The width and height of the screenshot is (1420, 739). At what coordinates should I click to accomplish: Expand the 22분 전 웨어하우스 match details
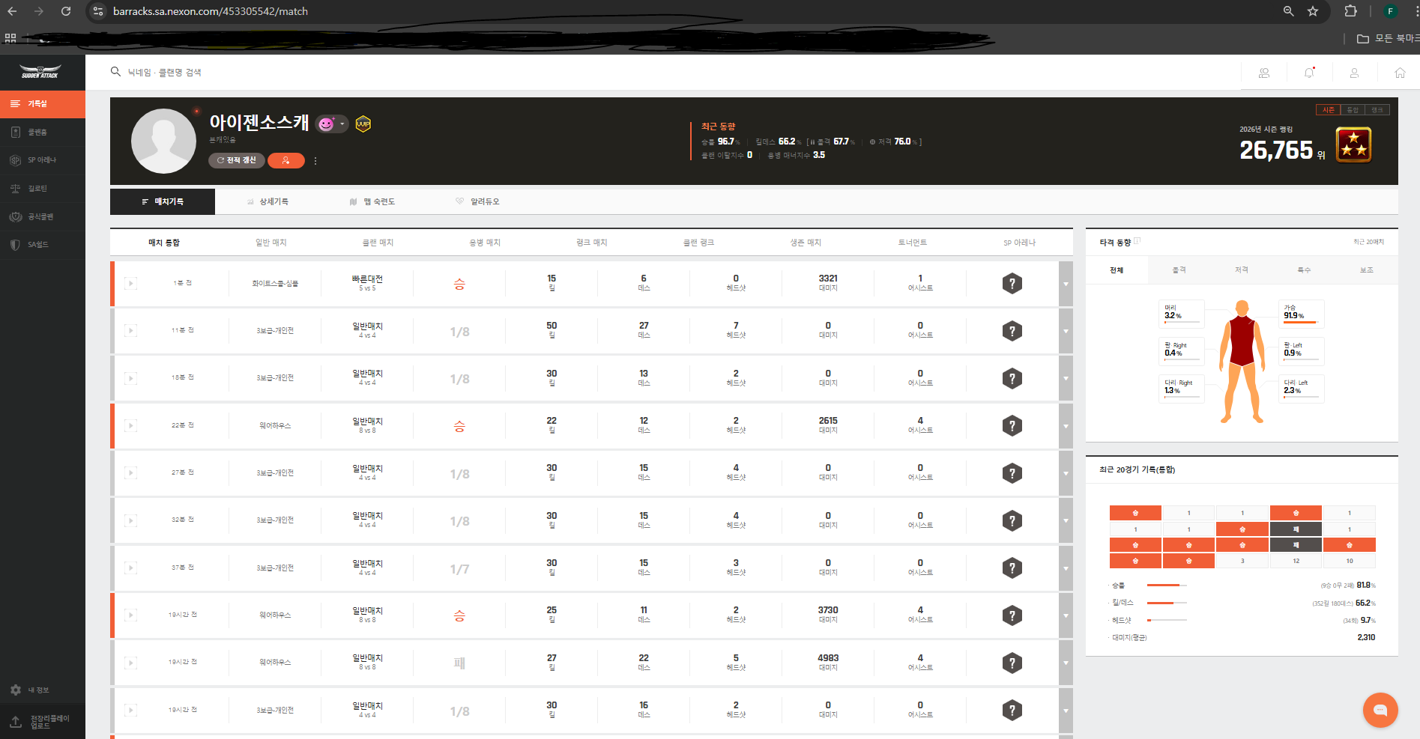point(1066,426)
